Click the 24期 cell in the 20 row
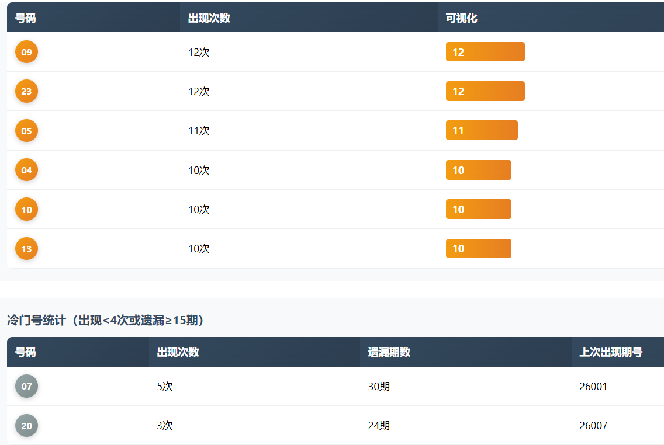The image size is (664, 445). click(379, 426)
